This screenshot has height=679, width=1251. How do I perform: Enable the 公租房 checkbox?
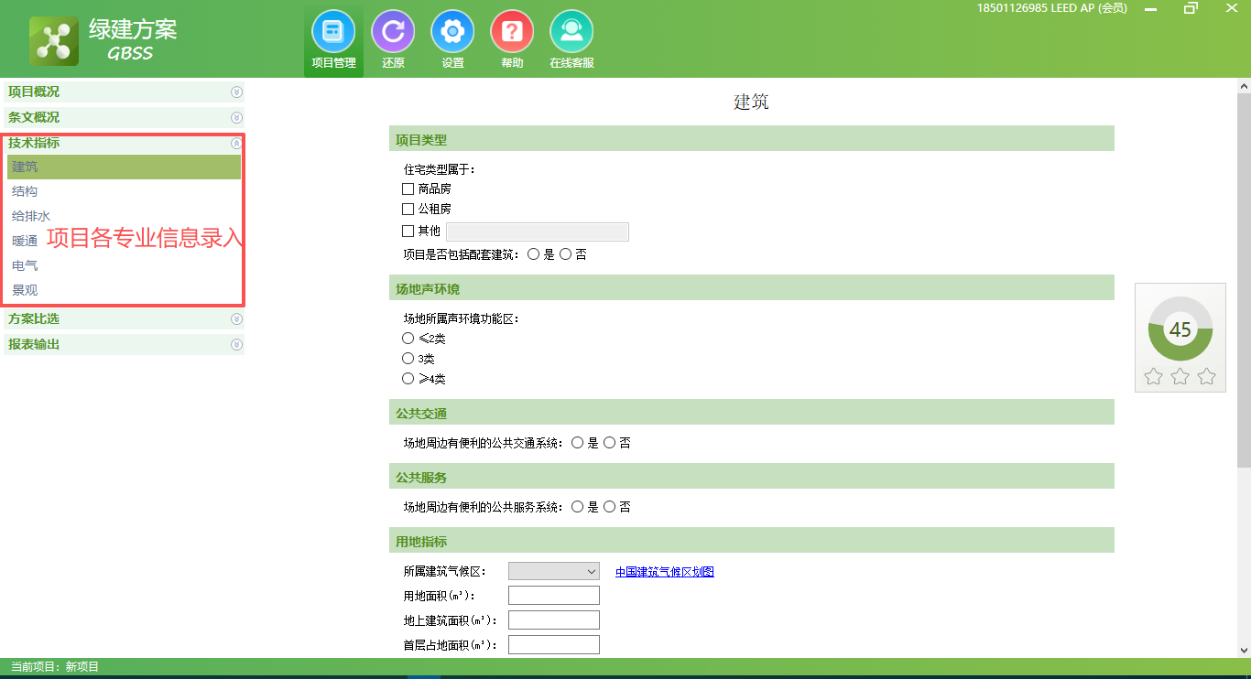click(408, 209)
